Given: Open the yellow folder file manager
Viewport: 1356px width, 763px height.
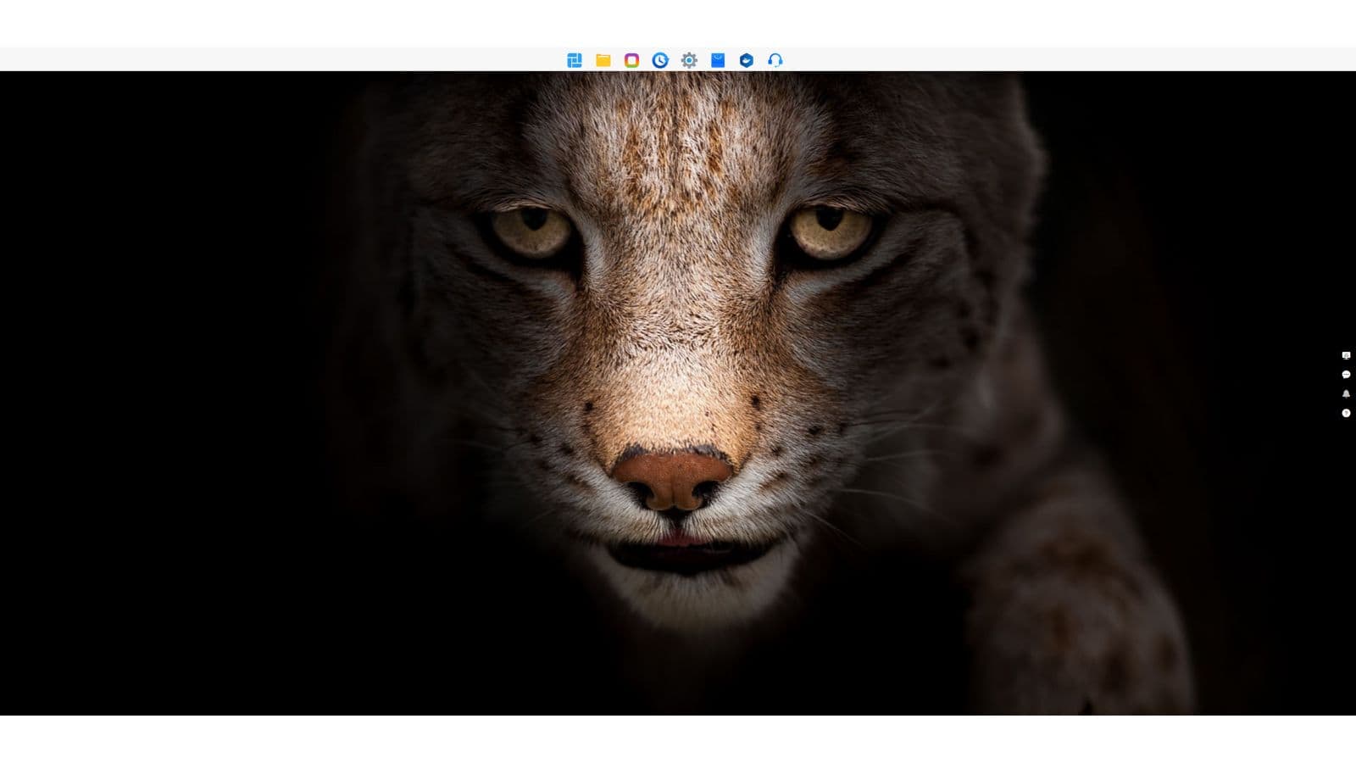Looking at the screenshot, I should point(603,60).
